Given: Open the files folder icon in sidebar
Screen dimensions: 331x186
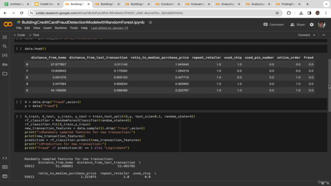Looking at the screenshot, I should [5, 73].
